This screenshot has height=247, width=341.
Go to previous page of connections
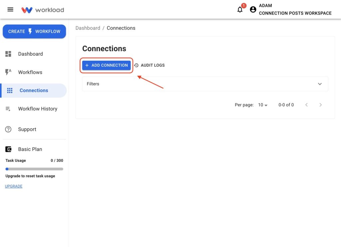(x=306, y=105)
